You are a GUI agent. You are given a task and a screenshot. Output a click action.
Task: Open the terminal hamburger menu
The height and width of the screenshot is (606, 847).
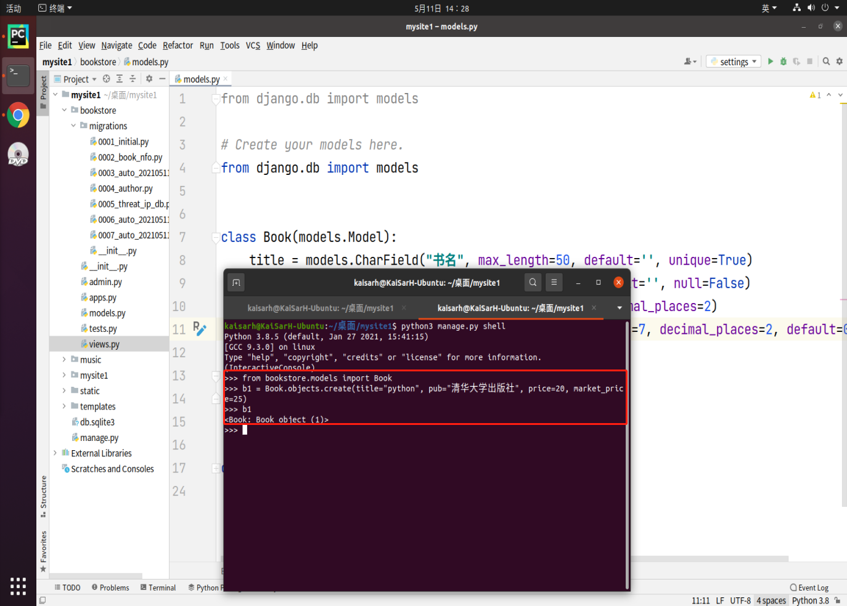tap(554, 282)
